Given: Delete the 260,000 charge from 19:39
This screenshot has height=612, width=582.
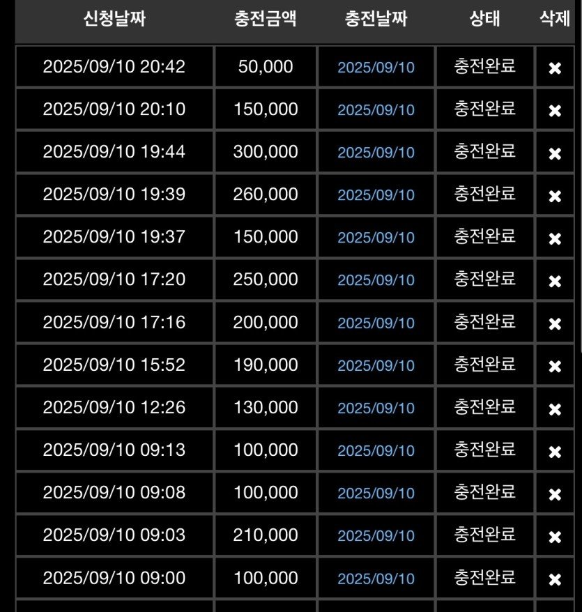Looking at the screenshot, I should point(555,196).
